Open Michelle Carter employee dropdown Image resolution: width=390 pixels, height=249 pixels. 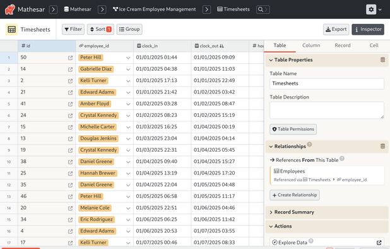click(x=128, y=127)
